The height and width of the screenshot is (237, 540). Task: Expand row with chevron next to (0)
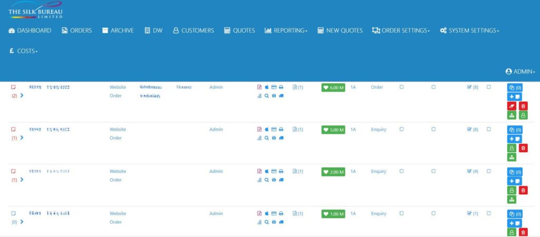(22, 222)
